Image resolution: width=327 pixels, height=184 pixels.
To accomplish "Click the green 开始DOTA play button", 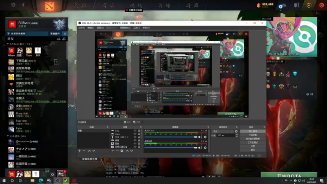I will (x=289, y=175).
